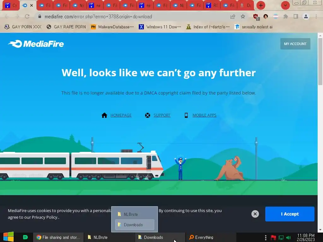Switch to the tab labeled RD

point(212,5)
